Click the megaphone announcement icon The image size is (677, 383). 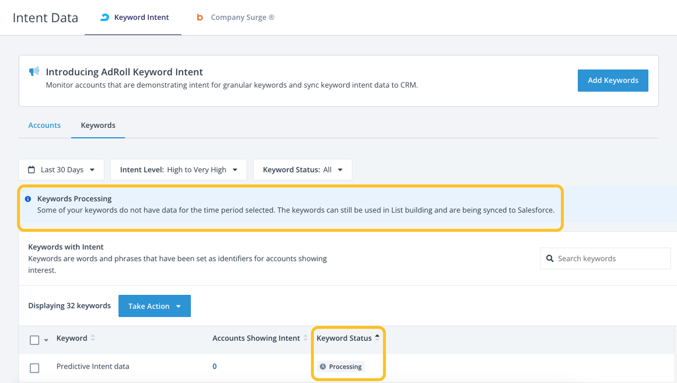pyautogui.click(x=34, y=71)
